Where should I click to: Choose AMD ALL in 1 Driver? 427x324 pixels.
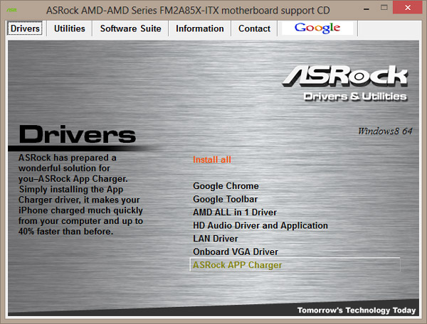[x=235, y=212]
